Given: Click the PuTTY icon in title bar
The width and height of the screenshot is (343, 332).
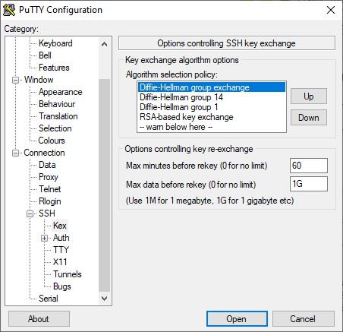Looking at the screenshot, I should tap(9, 10).
